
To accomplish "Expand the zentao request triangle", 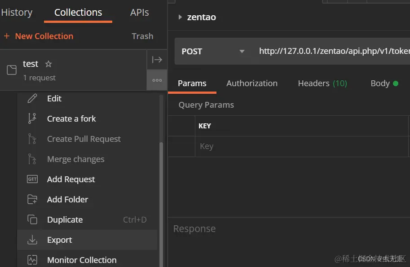I will pyautogui.click(x=180, y=17).
